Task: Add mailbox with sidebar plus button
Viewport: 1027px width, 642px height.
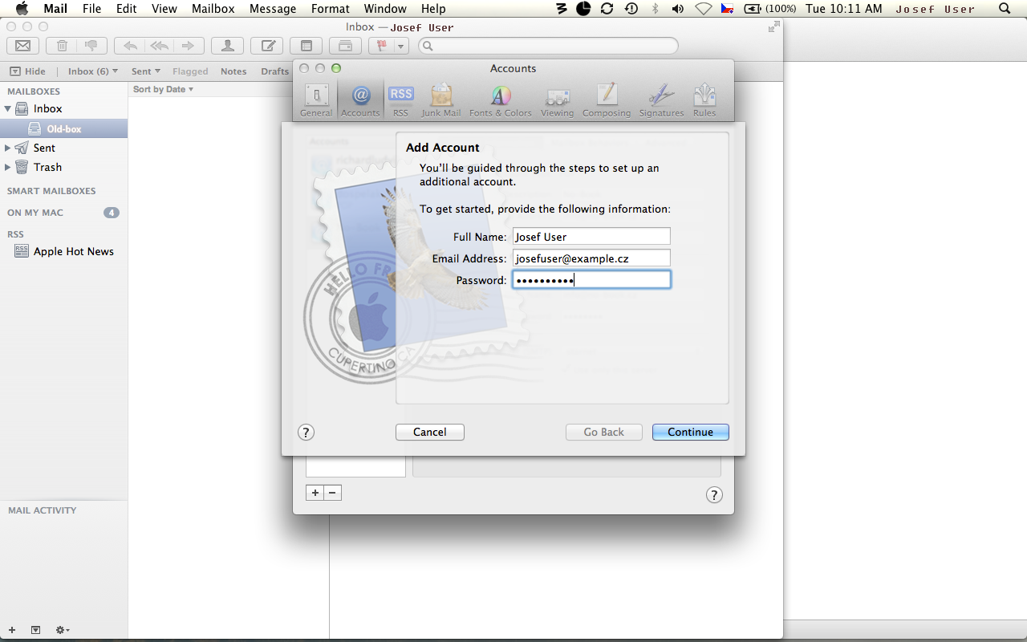Action: pyautogui.click(x=11, y=630)
